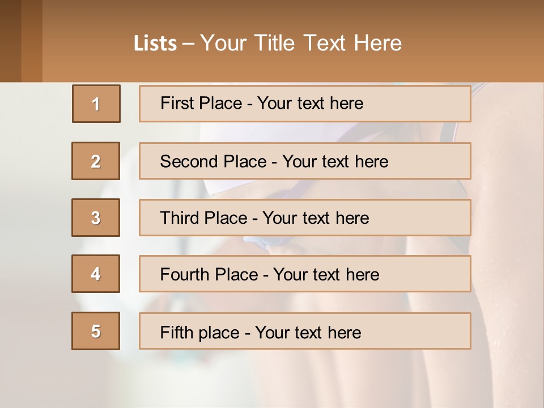
Task: Click the slide title text
Action: pos(267,43)
